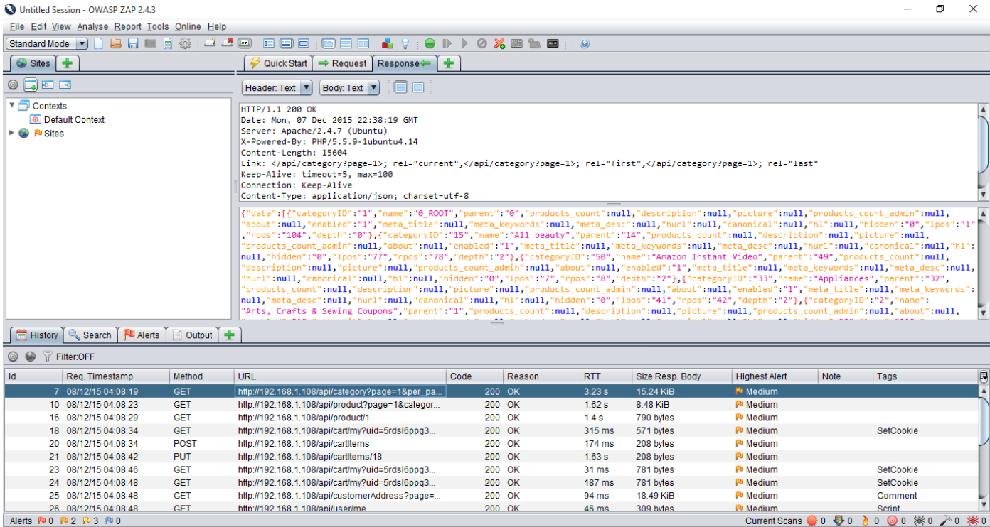The height and width of the screenshot is (527, 990).
Task: Click the New Session toolbar icon
Action: coord(98,43)
